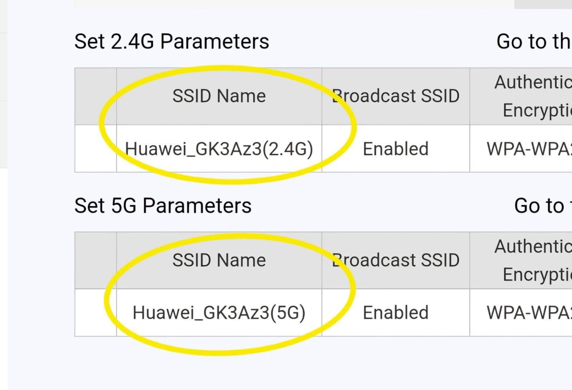The height and width of the screenshot is (390, 572).
Task: Click Enabled status in the 2.4G row
Action: pos(396,149)
